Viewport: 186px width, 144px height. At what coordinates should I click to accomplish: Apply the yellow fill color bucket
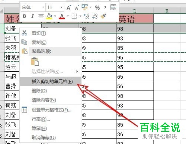point(49,16)
